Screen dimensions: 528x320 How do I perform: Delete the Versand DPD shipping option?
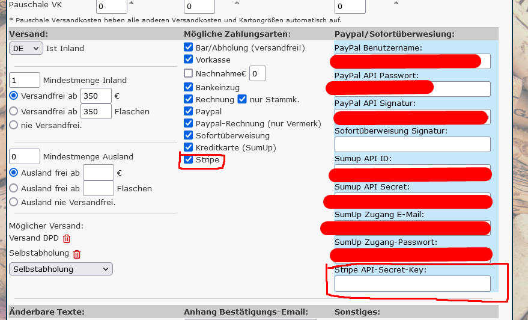coord(67,239)
